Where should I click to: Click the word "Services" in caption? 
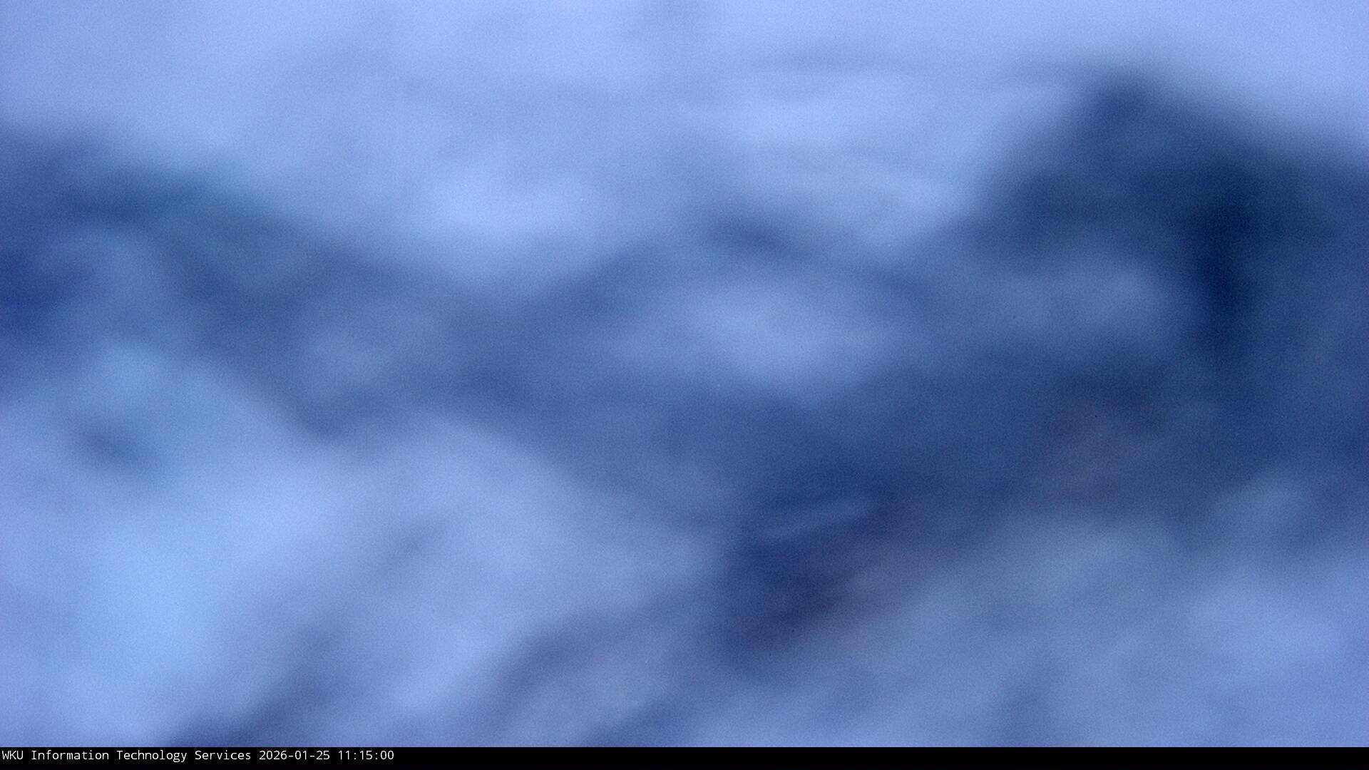(x=222, y=756)
